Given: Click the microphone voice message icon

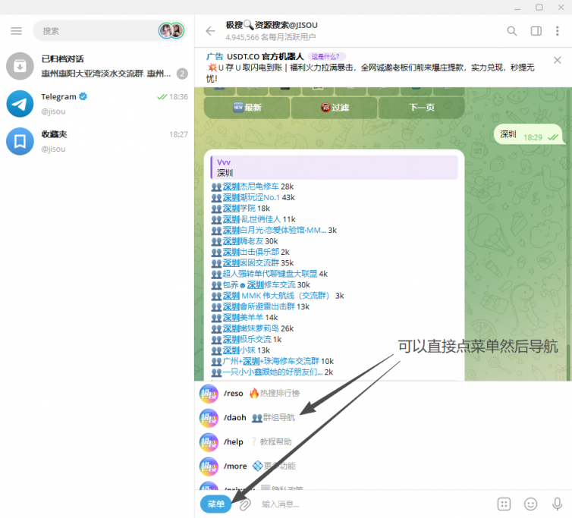Looking at the screenshot, I should 558,504.
